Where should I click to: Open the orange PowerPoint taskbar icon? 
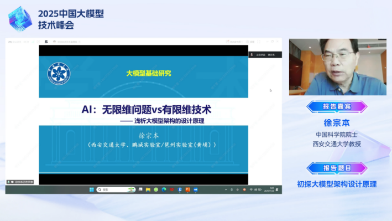pyautogui.click(x=187, y=189)
